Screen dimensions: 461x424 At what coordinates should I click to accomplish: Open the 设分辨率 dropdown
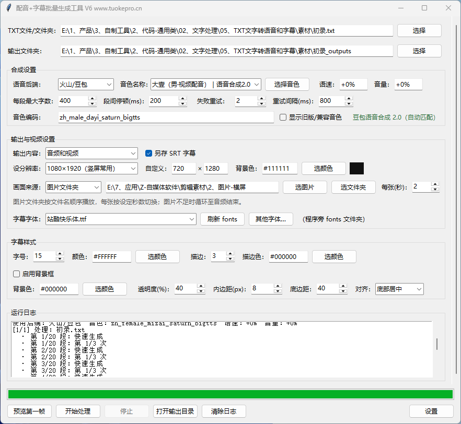click(x=91, y=169)
